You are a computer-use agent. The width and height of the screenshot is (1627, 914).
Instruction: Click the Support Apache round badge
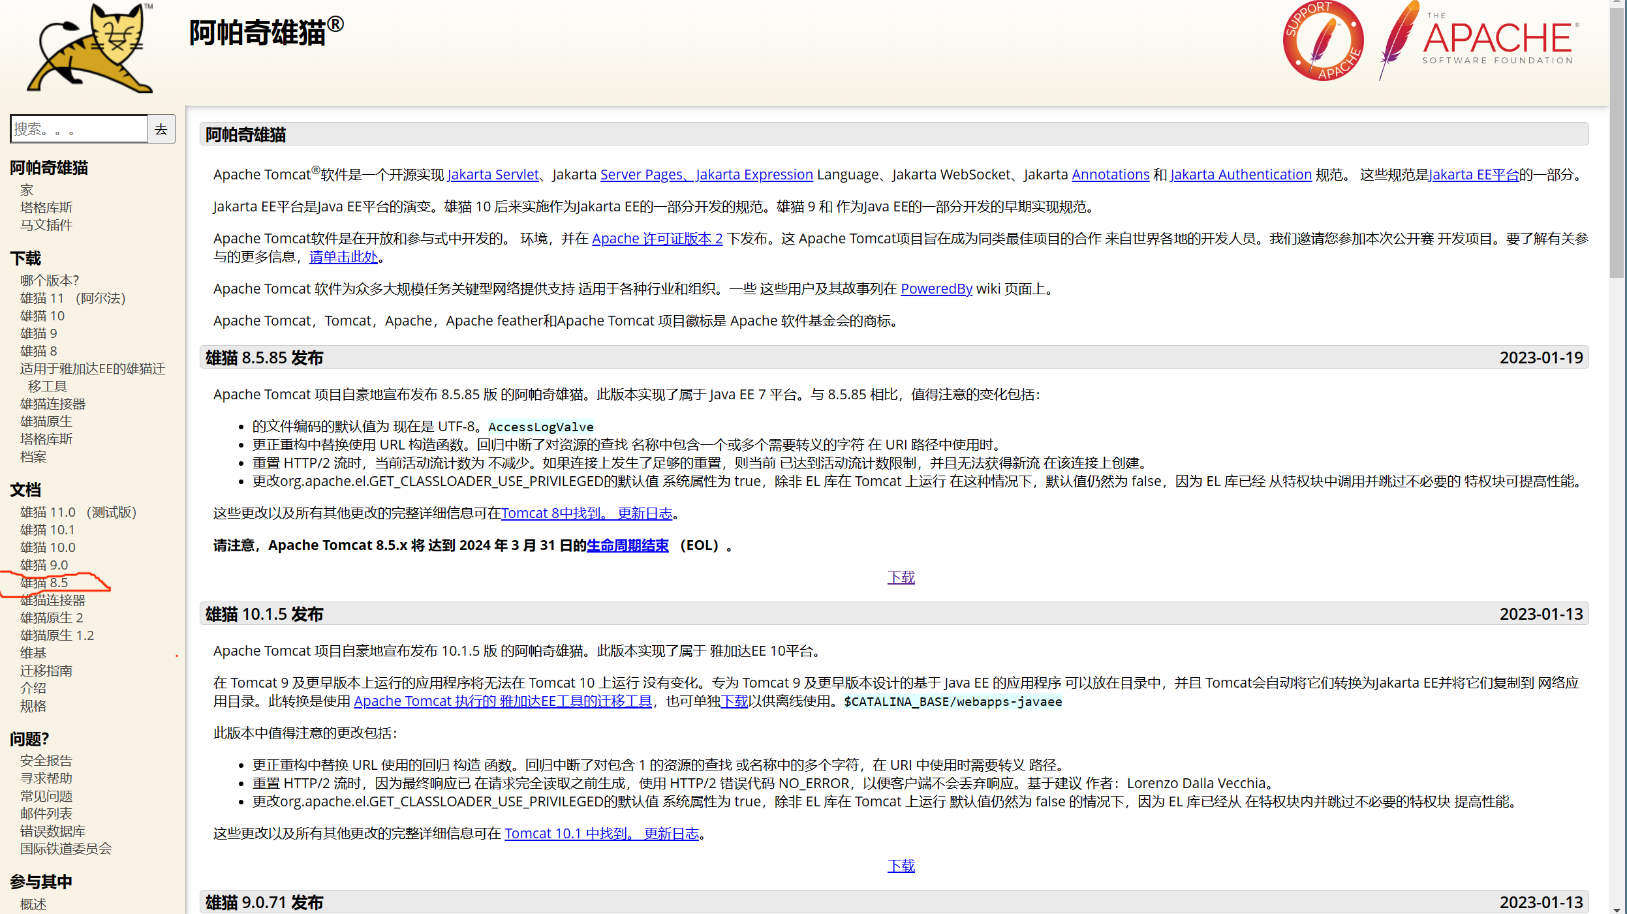pos(1323,40)
